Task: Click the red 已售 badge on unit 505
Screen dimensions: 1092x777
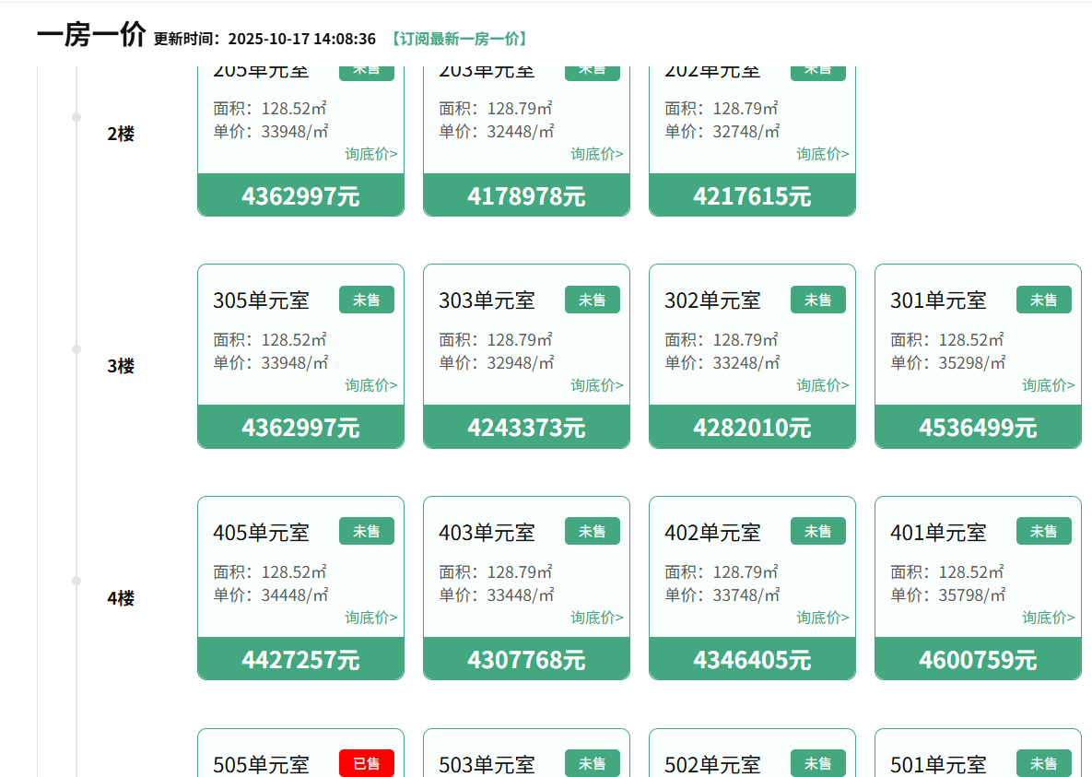Action: coord(366,763)
